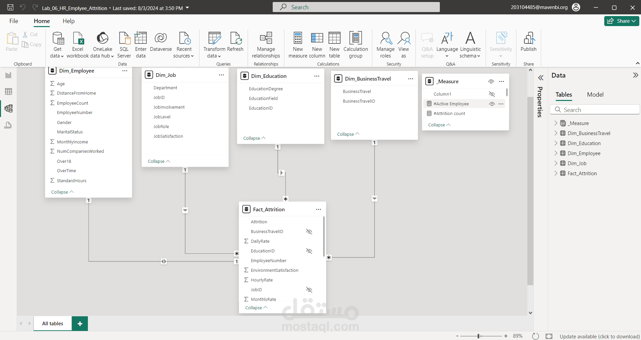Viewport: 641px width, 340px height.
Task: Refresh the data model
Action: (x=235, y=42)
